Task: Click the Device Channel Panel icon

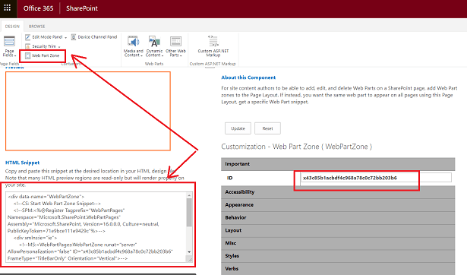Action: coord(73,37)
